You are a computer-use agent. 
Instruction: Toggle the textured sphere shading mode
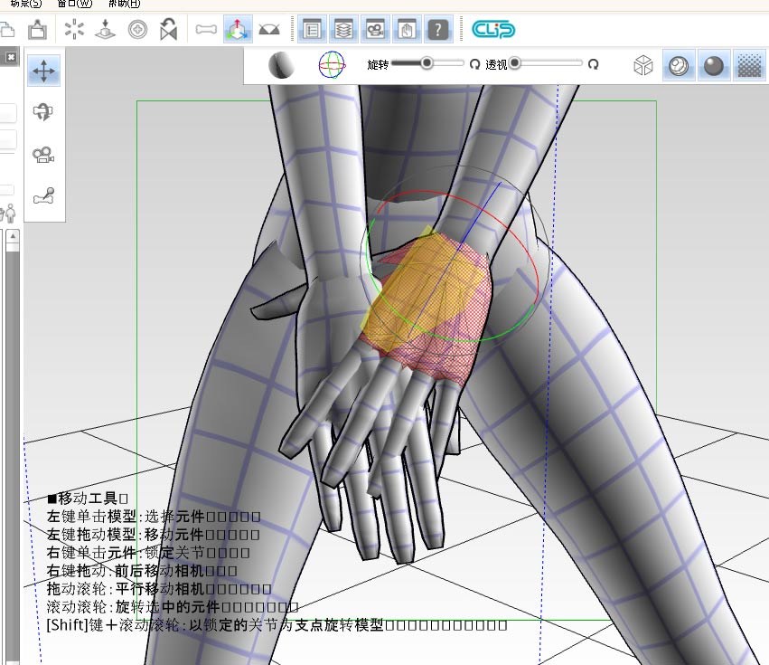[x=678, y=66]
